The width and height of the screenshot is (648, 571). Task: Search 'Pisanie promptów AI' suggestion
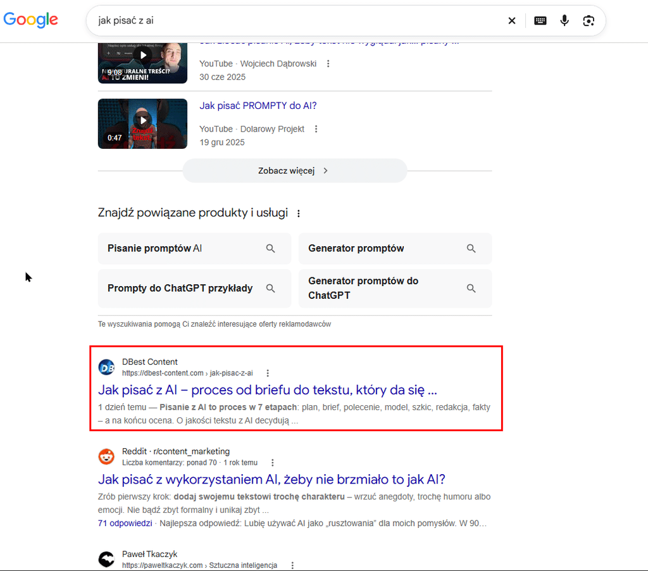click(195, 249)
